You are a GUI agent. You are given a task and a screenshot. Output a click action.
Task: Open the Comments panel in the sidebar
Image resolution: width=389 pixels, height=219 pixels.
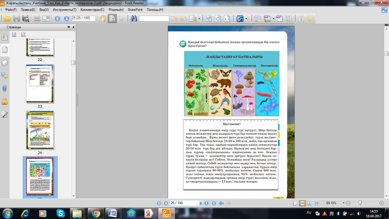coord(5,76)
